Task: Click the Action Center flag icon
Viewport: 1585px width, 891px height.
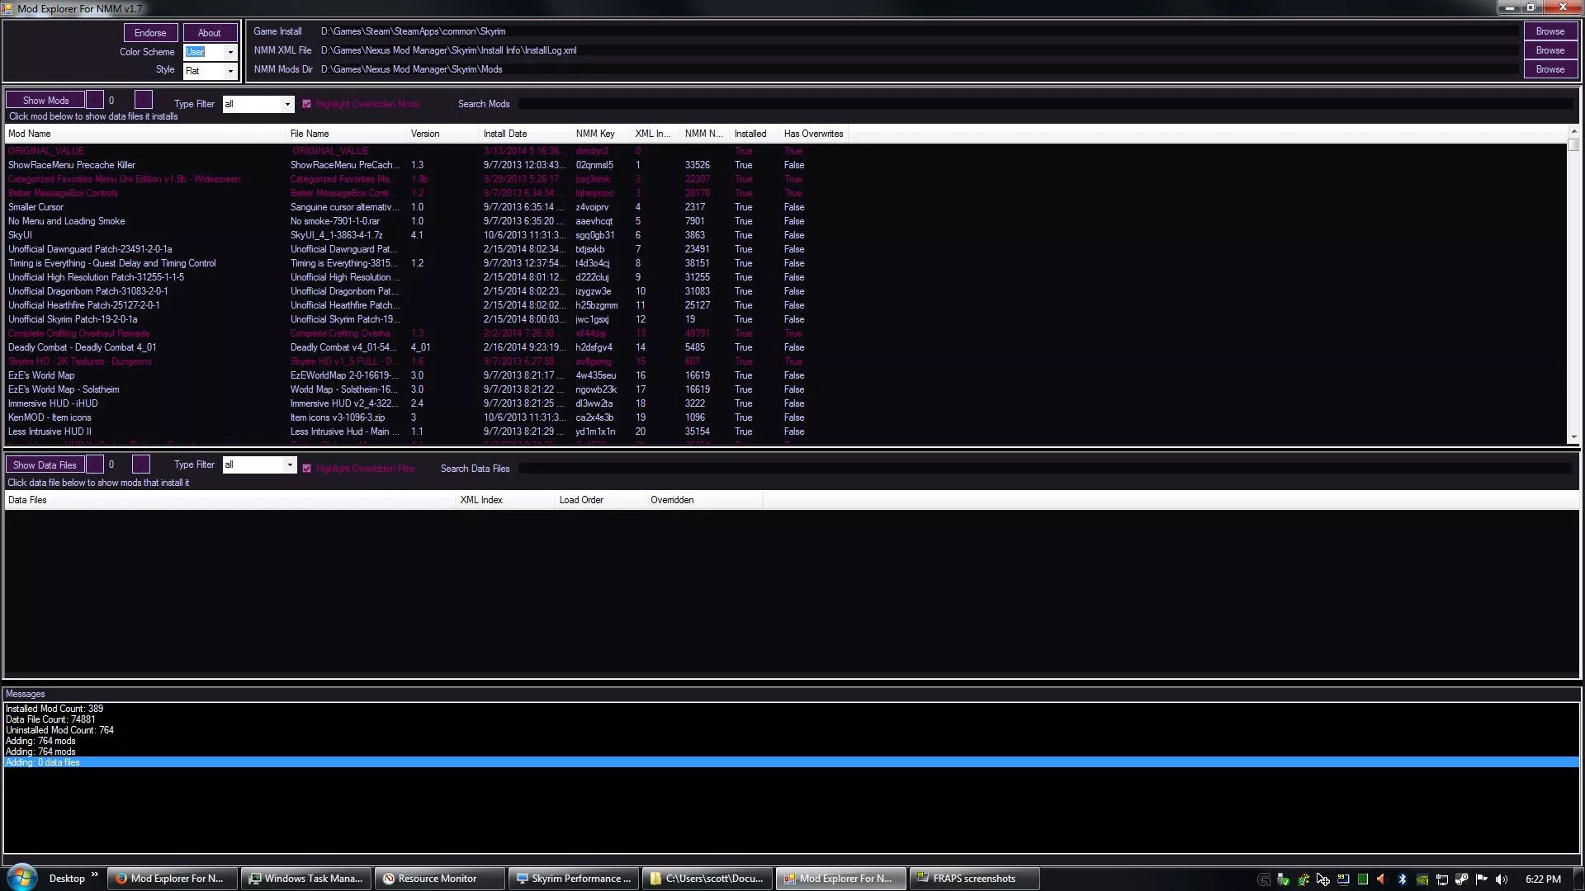Action: click(1481, 879)
